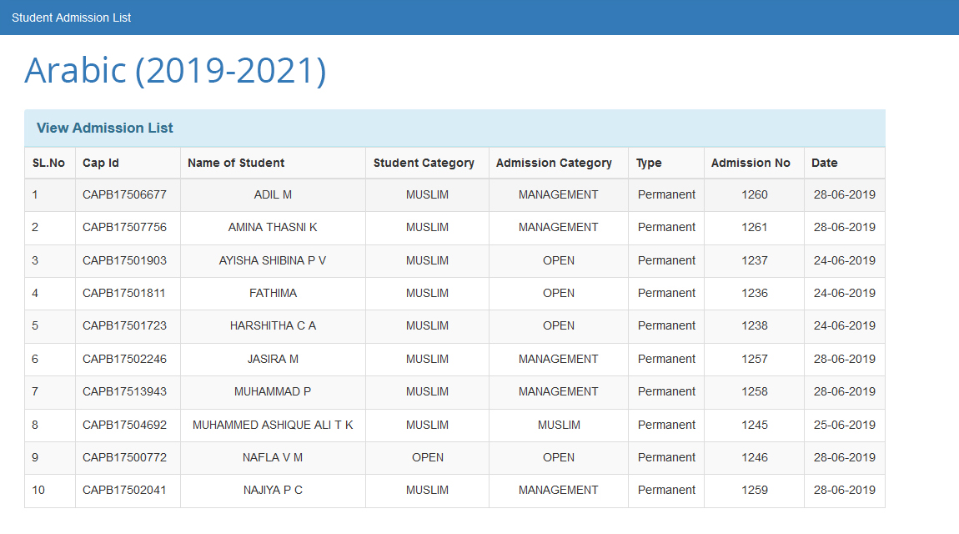This screenshot has width=959, height=534.
Task: Click the Admission No column header
Action: pyautogui.click(x=751, y=163)
